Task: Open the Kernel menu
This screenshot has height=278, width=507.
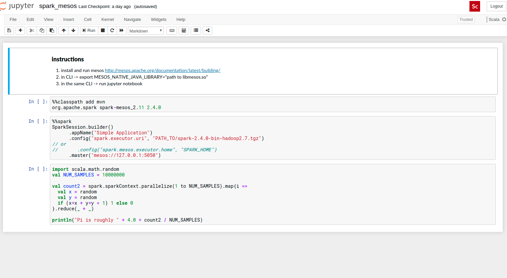Action: click(107, 19)
